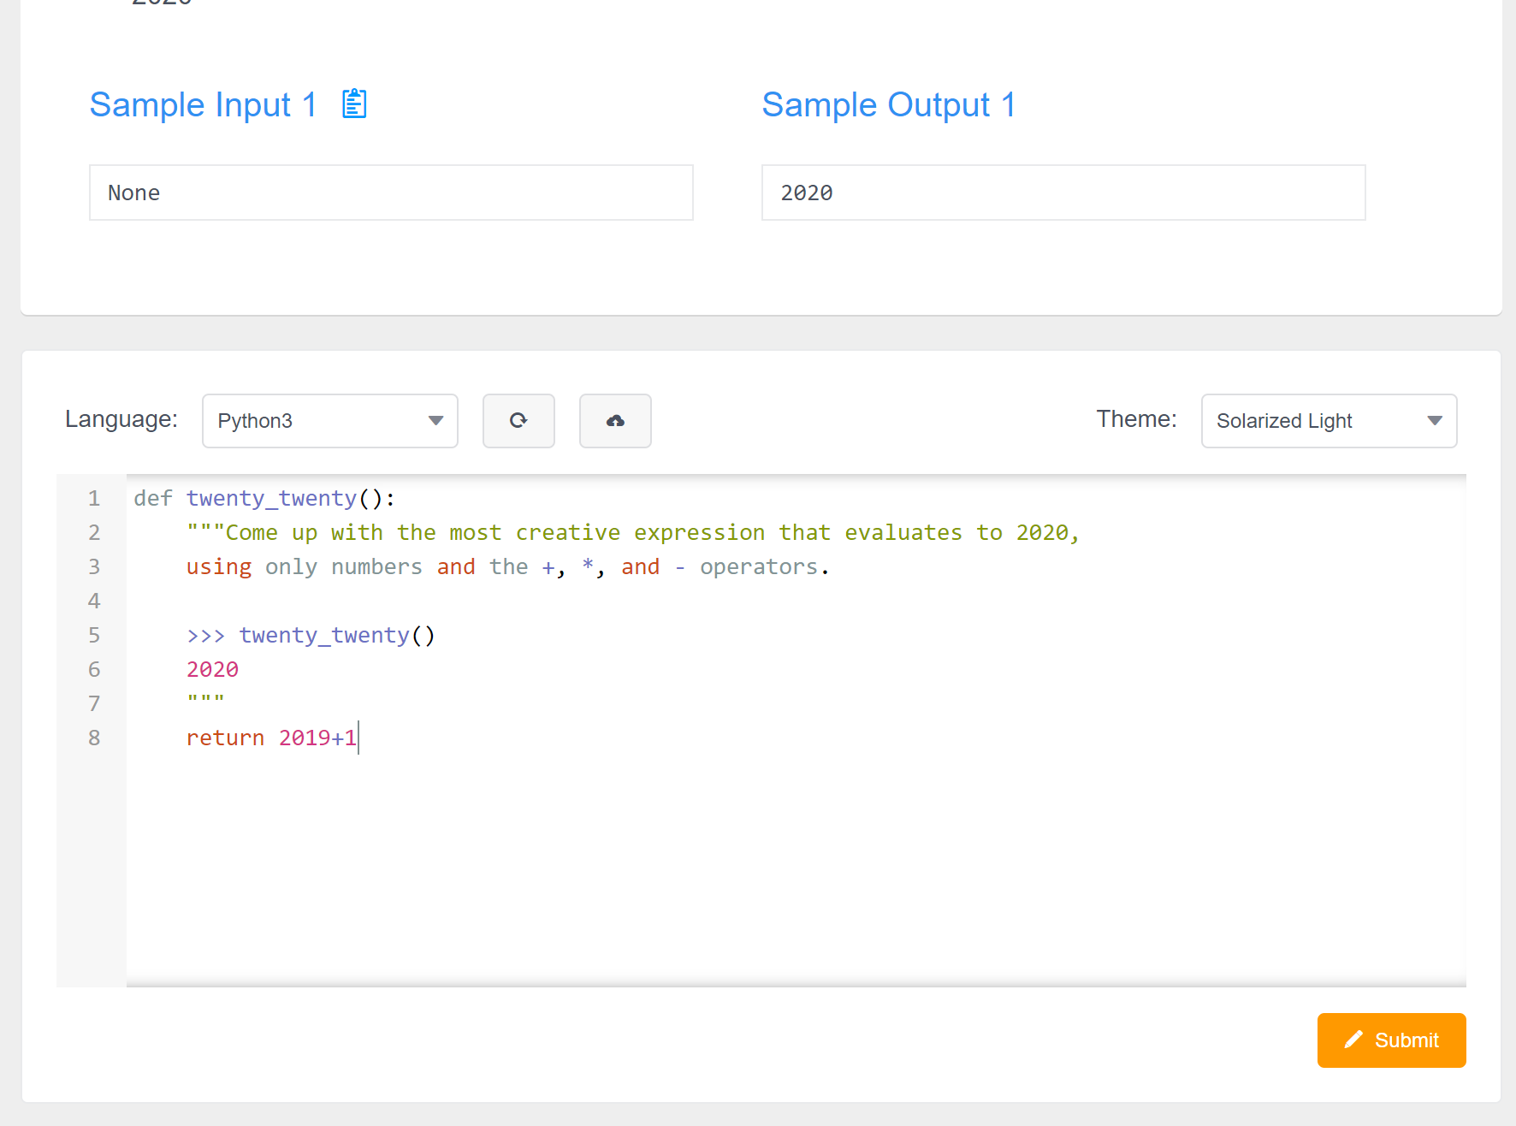Select line number 8 in the gutter
The width and height of the screenshot is (1516, 1126).
(94, 738)
